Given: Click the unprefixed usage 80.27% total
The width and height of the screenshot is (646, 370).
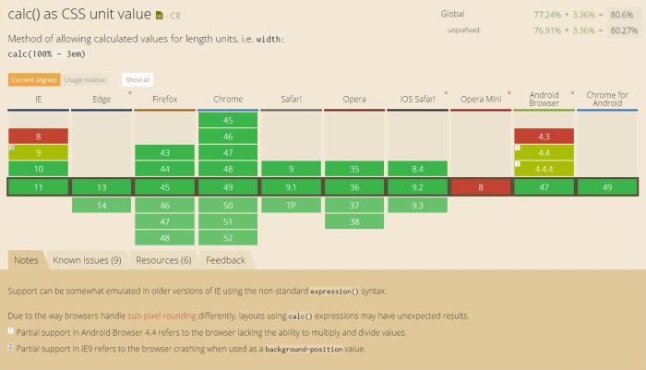Looking at the screenshot, I should 624,30.
